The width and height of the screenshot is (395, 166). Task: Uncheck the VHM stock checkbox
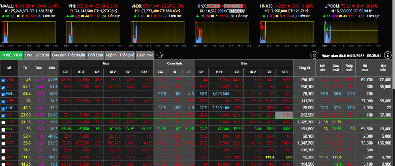(4, 80)
